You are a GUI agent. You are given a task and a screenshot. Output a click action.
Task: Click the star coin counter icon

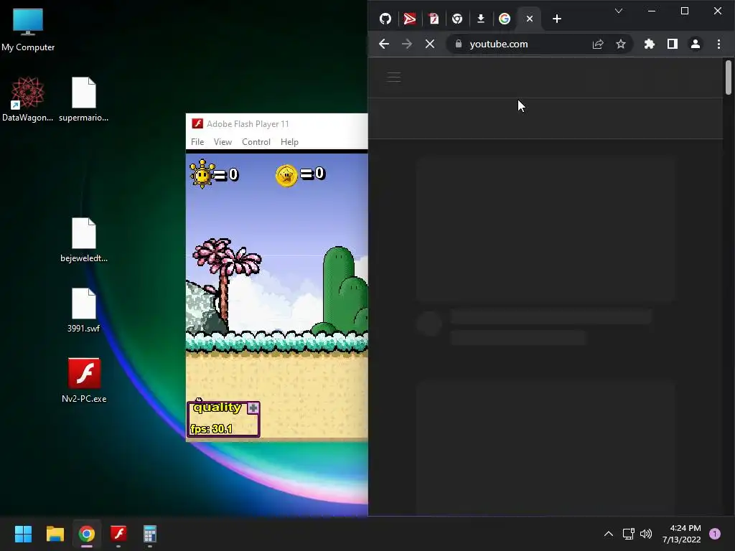(286, 176)
